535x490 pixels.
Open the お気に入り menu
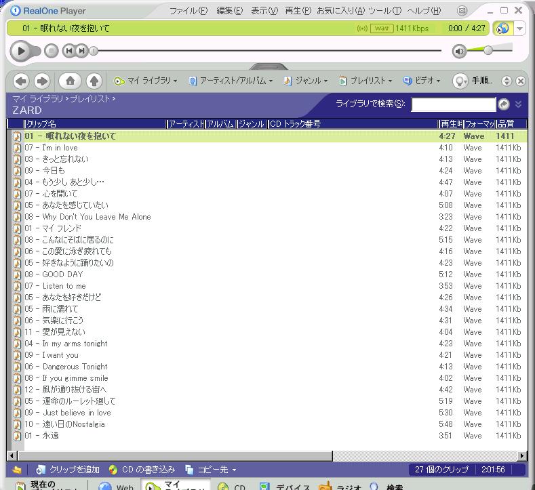(341, 11)
